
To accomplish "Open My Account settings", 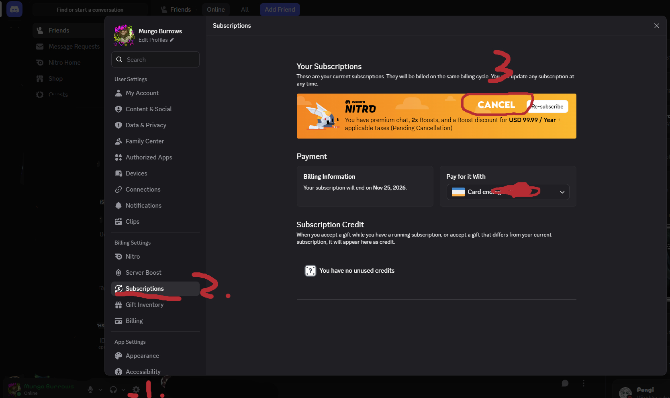I will click(x=142, y=93).
